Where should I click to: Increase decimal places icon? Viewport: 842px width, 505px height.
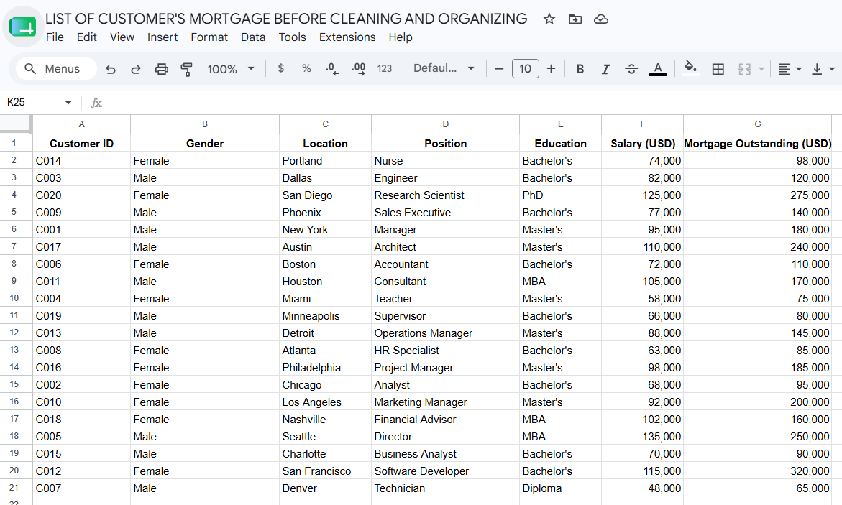tap(359, 69)
